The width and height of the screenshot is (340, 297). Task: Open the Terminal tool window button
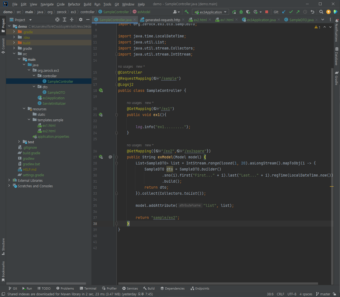coord(88,288)
